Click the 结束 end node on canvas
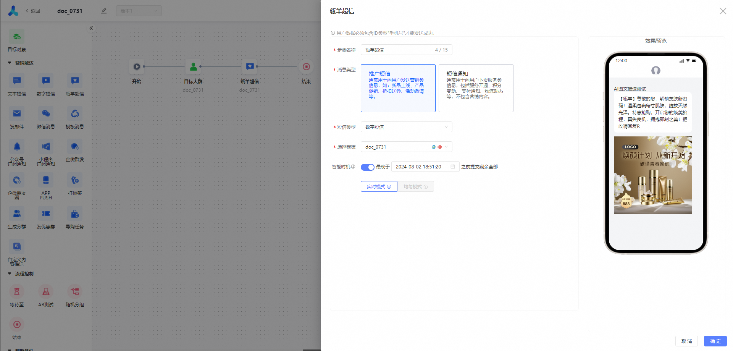The height and width of the screenshot is (351, 733). (x=306, y=66)
